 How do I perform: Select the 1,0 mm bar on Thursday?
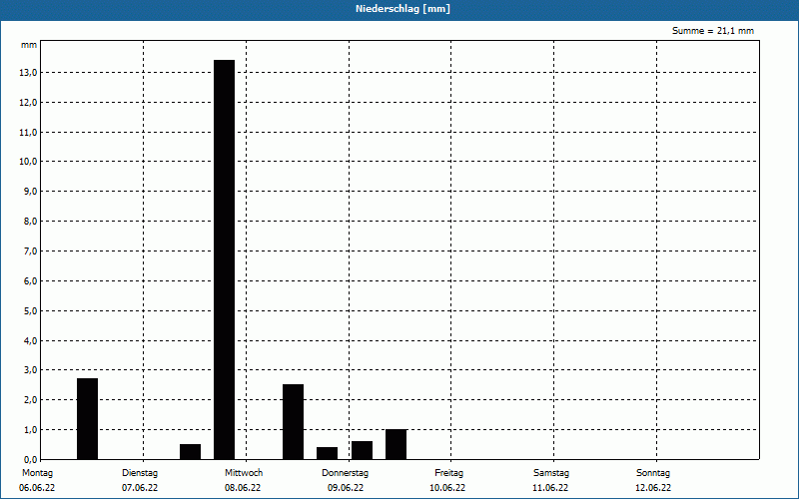396,444
